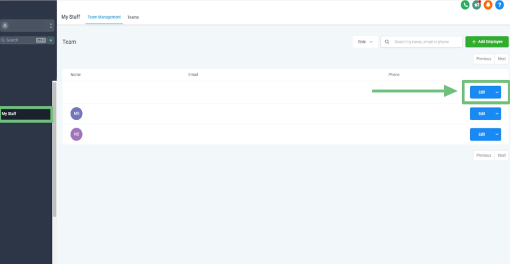Click Edit on the MS staff row
The width and height of the screenshot is (510, 264).
(x=482, y=114)
